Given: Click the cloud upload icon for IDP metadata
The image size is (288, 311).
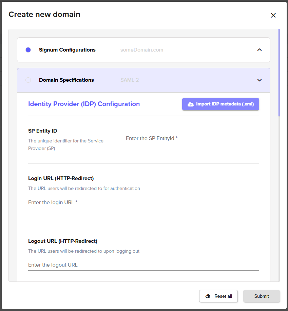Looking at the screenshot, I should 191,104.
